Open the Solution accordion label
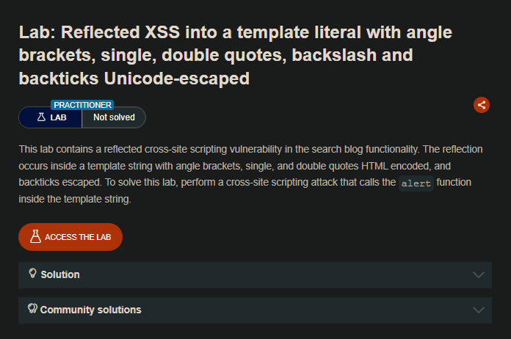The image size is (511, 339). (60, 274)
